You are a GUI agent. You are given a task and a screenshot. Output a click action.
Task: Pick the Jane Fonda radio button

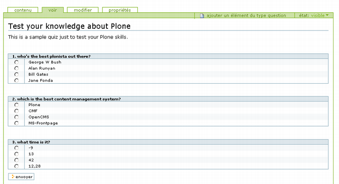(x=17, y=80)
